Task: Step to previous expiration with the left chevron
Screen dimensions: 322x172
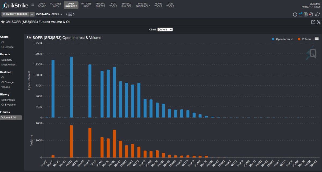Action: click(66, 14)
